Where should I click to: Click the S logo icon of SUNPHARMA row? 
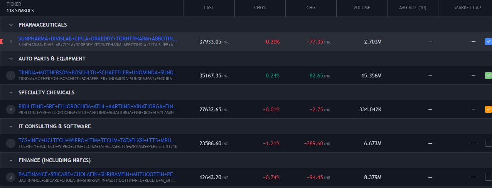pyautogui.click(x=11, y=42)
